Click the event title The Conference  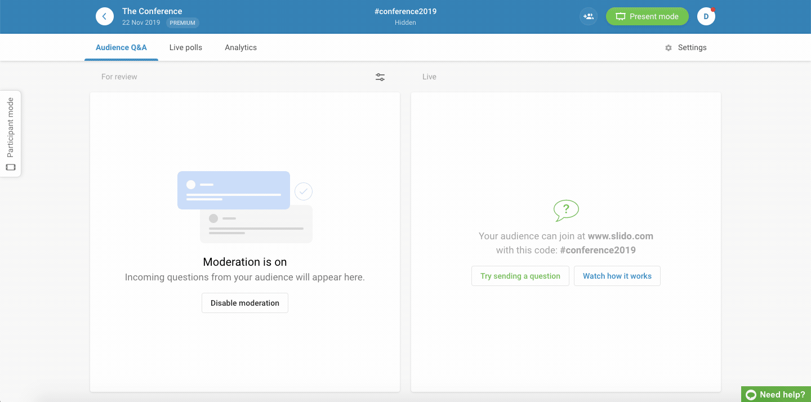tap(152, 11)
